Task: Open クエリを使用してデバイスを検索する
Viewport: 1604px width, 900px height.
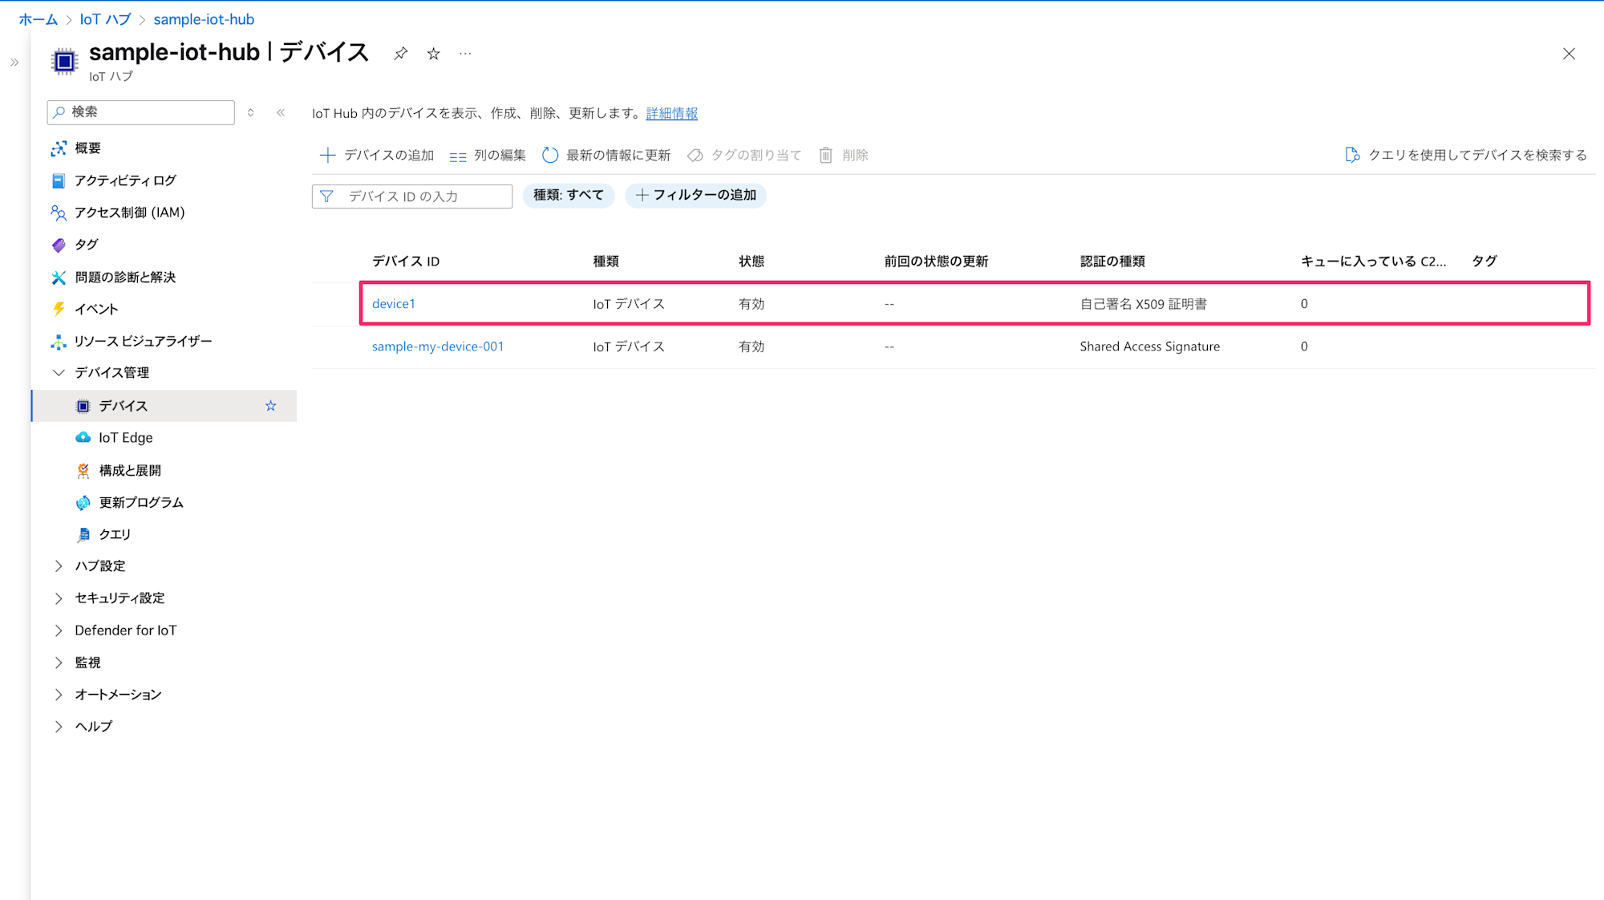Action: (x=1466, y=155)
